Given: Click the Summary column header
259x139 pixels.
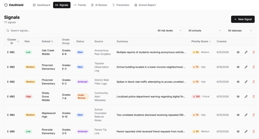Looking at the screenshot, I should (122, 42).
